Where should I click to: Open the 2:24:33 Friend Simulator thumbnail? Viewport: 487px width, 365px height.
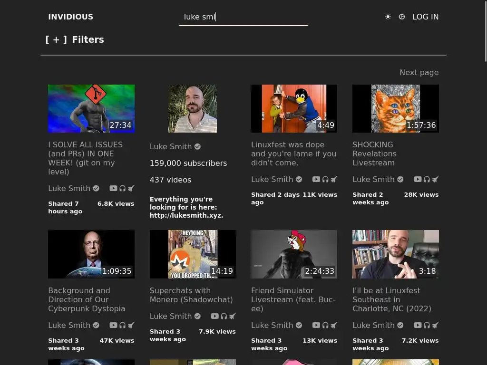tap(294, 254)
